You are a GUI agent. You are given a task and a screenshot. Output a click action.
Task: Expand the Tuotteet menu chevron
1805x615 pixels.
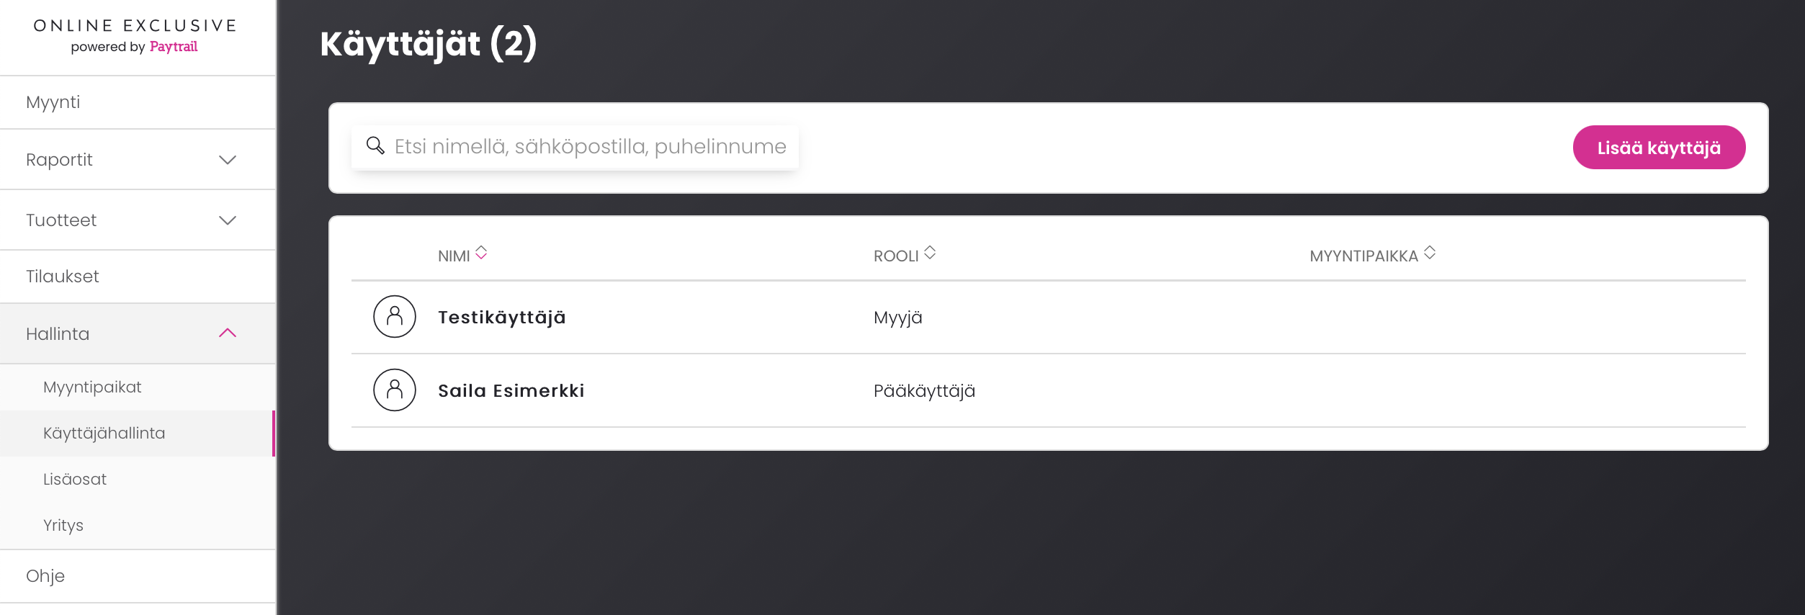click(x=228, y=220)
